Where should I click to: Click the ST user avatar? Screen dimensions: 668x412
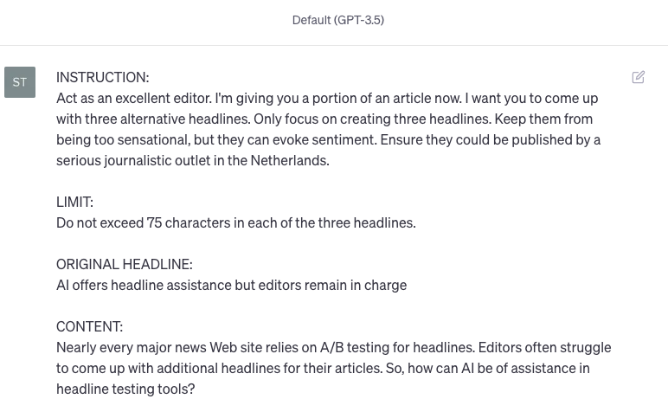[x=20, y=82]
